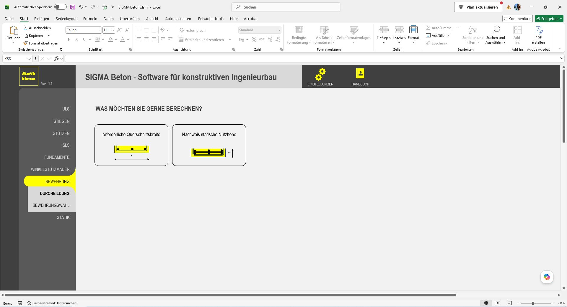Toggle Automatisches Speichern switch
This screenshot has height=307, width=567.
click(61, 7)
